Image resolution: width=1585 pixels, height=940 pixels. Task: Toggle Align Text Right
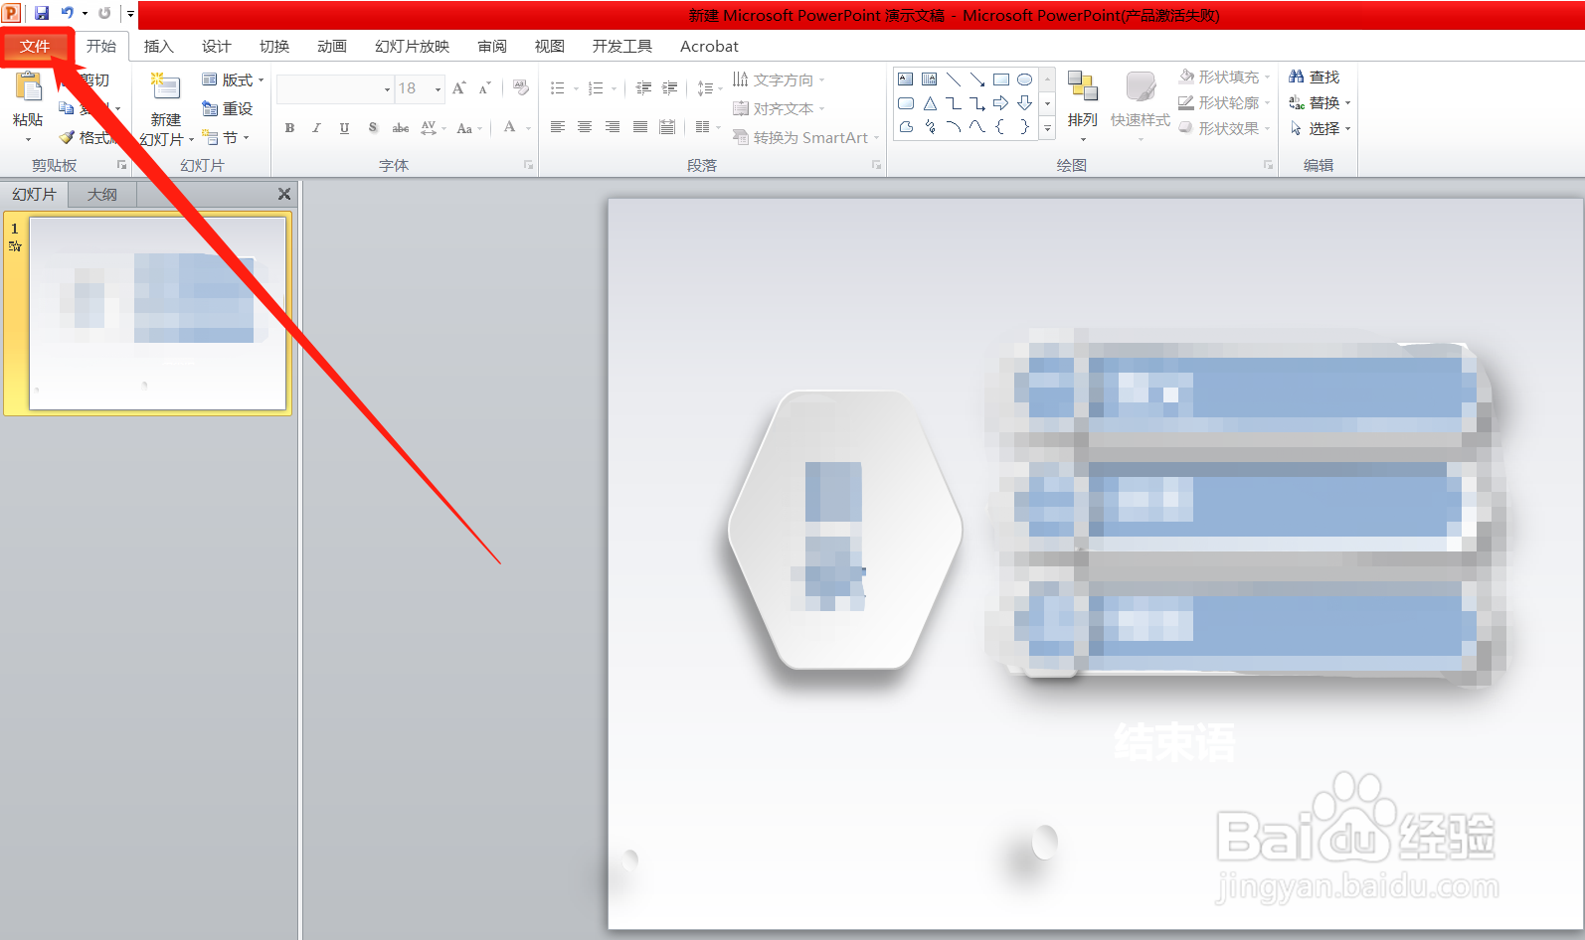(x=613, y=127)
